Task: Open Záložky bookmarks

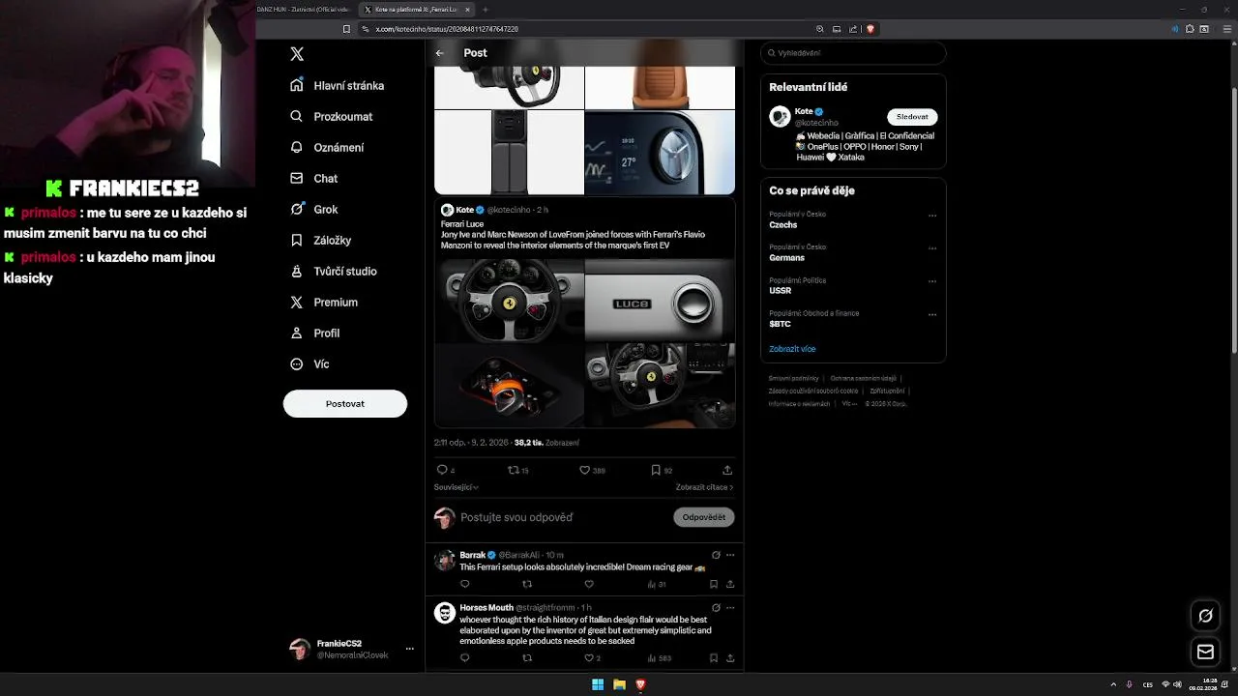Action: (x=320, y=240)
